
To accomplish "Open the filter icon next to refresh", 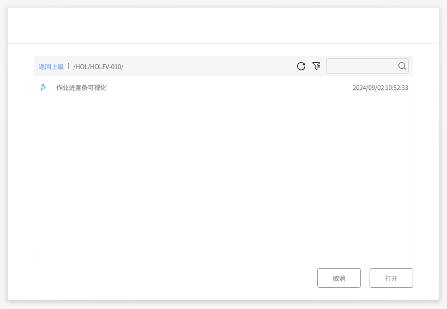I will pos(316,66).
